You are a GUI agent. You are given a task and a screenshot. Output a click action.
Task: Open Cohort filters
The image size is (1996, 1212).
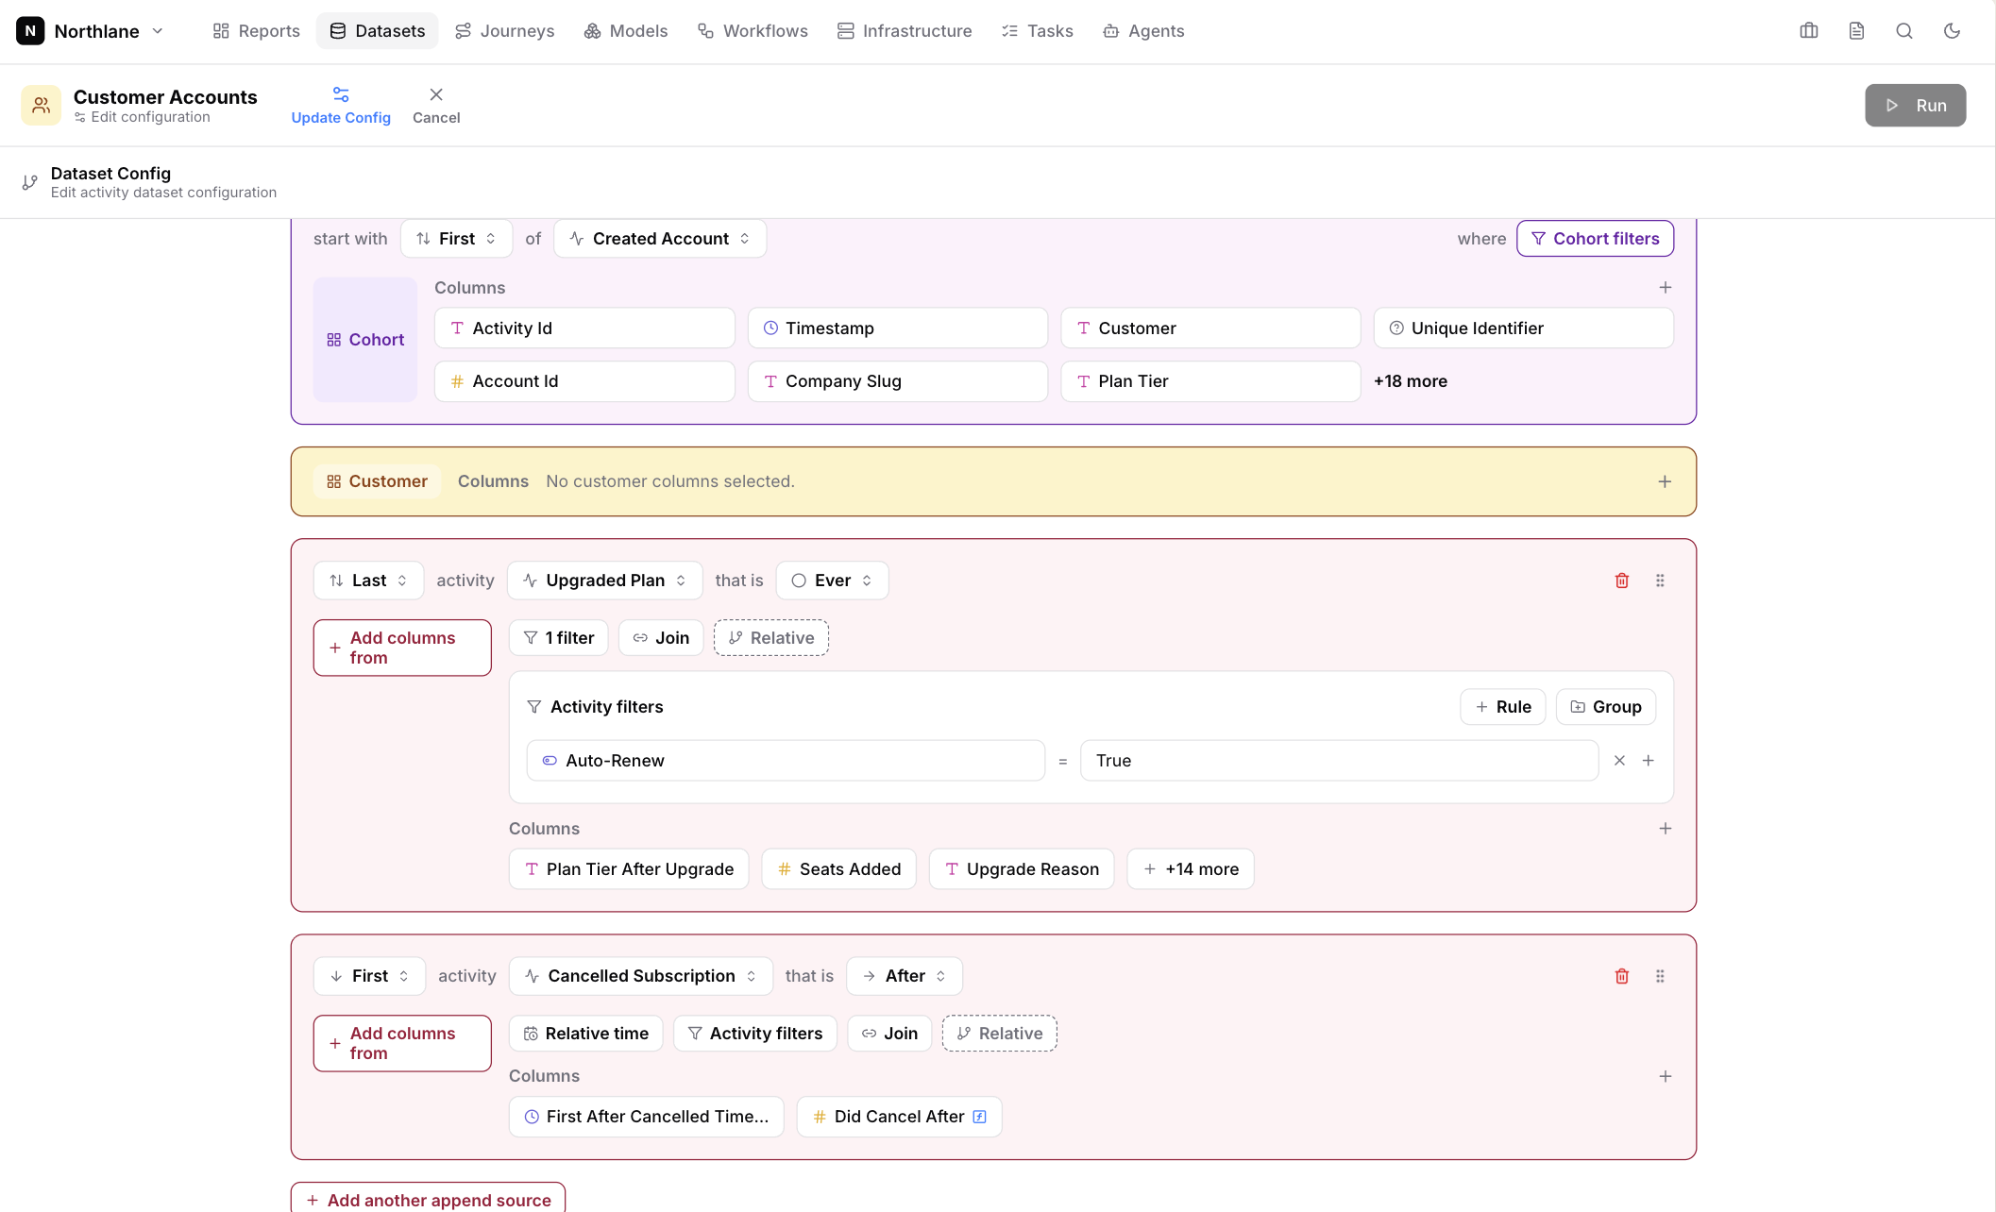coord(1595,239)
